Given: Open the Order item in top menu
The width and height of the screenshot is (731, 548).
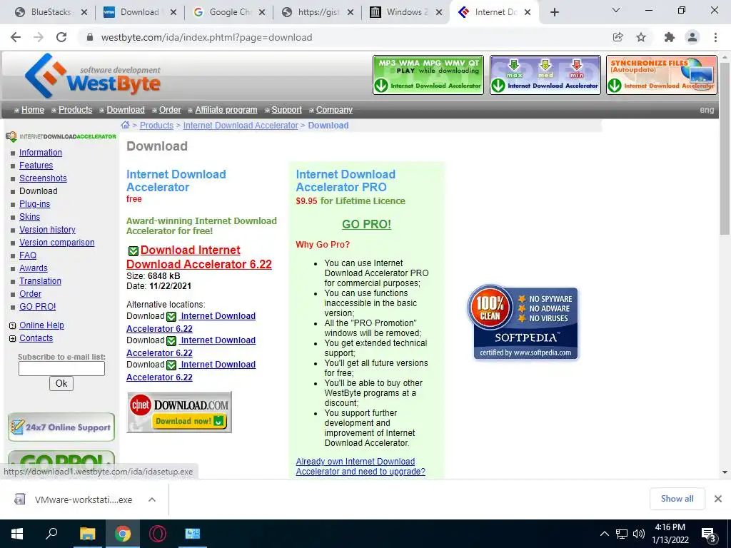Looking at the screenshot, I should 170,109.
